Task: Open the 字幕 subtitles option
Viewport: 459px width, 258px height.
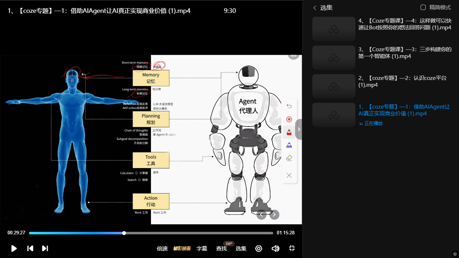Action: tap(202, 248)
